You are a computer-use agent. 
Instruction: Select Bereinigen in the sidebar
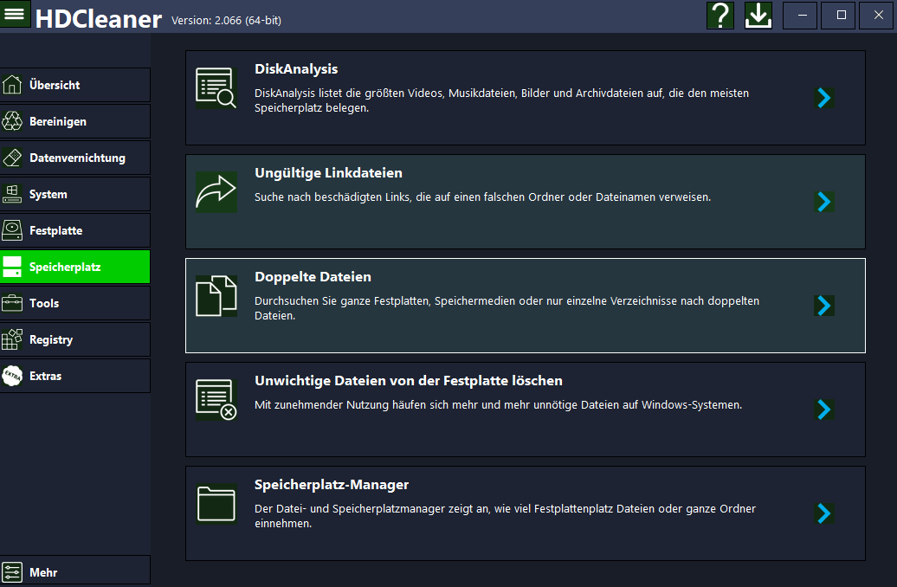pos(74,121)
